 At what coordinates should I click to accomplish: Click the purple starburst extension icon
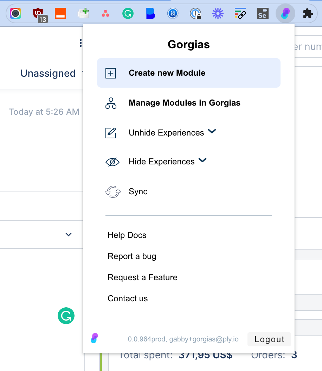[x=218, y=13]
